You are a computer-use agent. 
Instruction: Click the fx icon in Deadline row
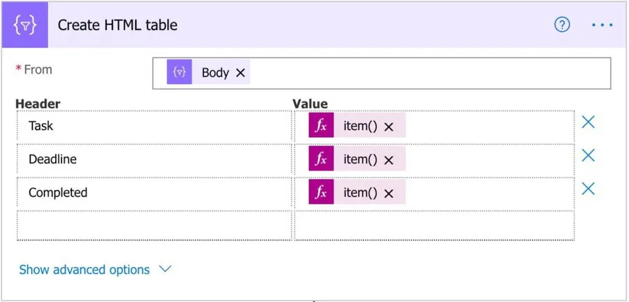pyautogui.click(x=321, y=159)
